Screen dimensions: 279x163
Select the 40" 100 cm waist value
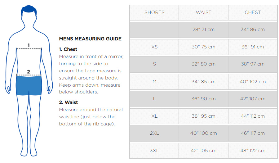click(203, 133)
